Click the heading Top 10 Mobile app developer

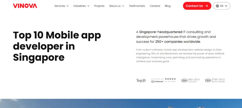point(57,46)
